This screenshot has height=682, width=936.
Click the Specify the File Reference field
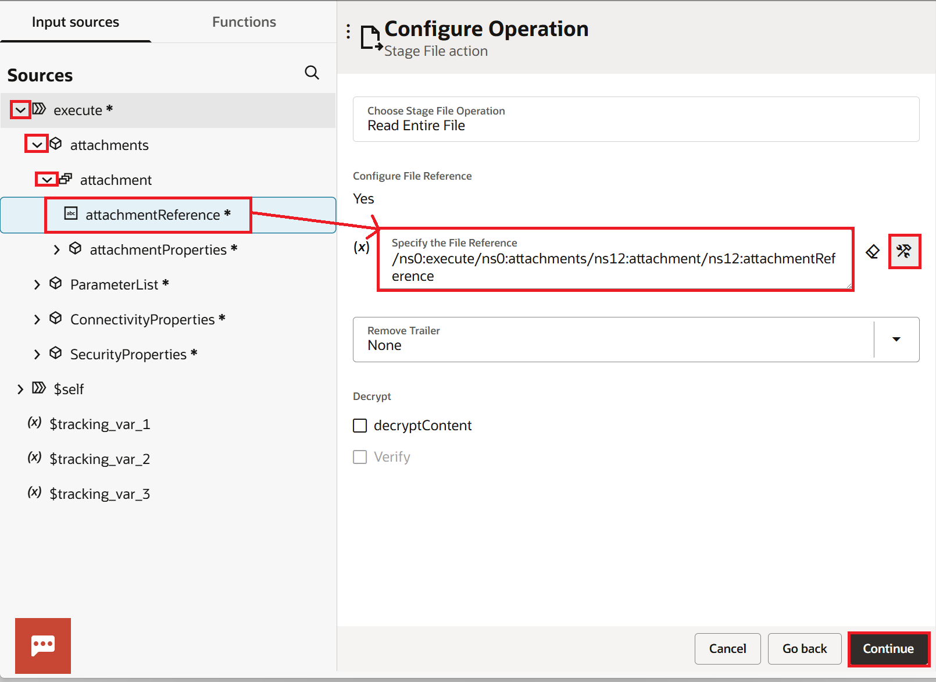[615, 259]
